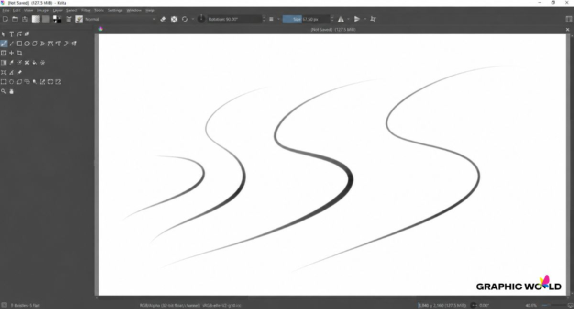Select the Contiguous Selection magic wand tool
This screenshot has height=309, width=574.
point(35,82)
